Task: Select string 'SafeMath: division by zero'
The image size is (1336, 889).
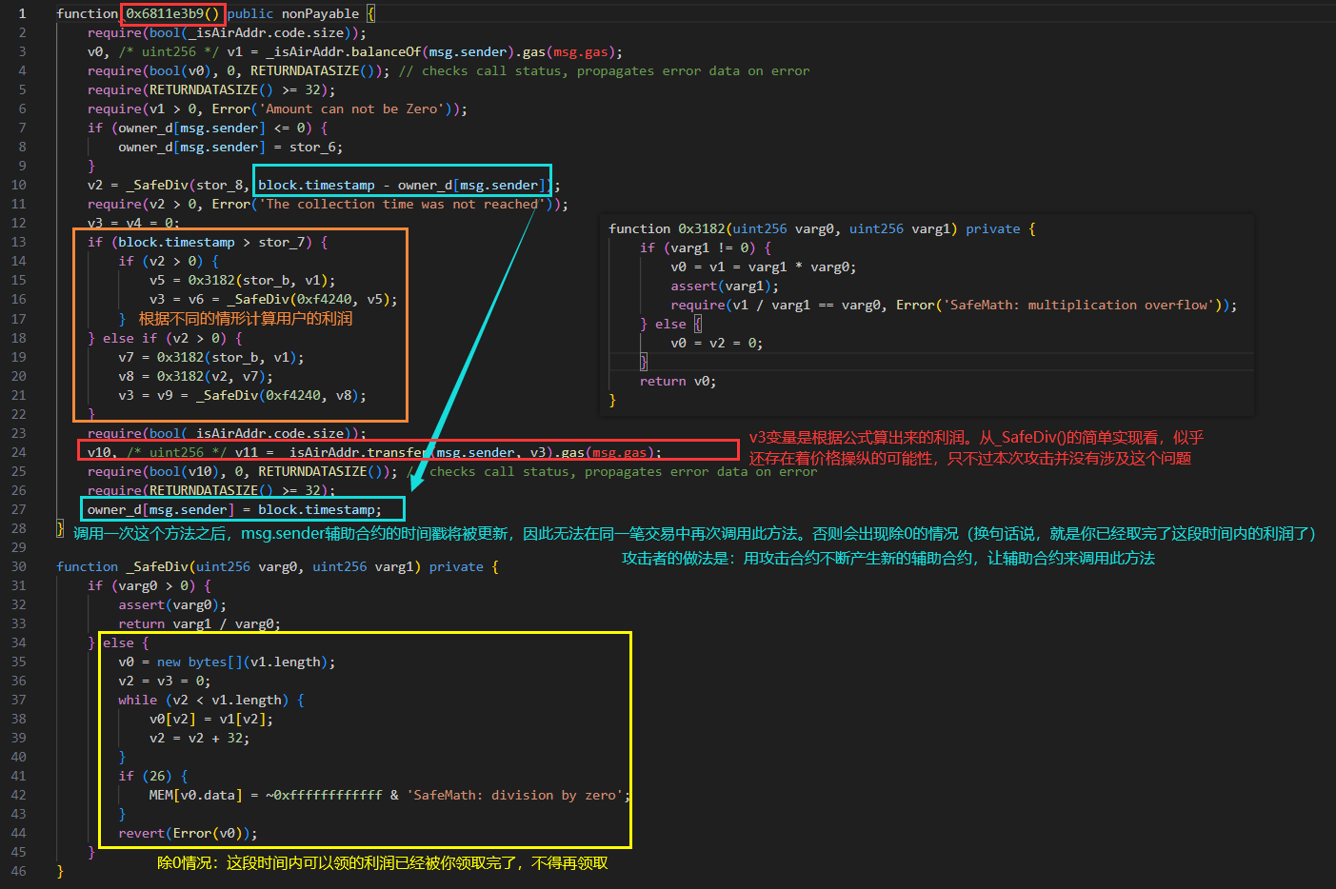Action: point(515,795)
